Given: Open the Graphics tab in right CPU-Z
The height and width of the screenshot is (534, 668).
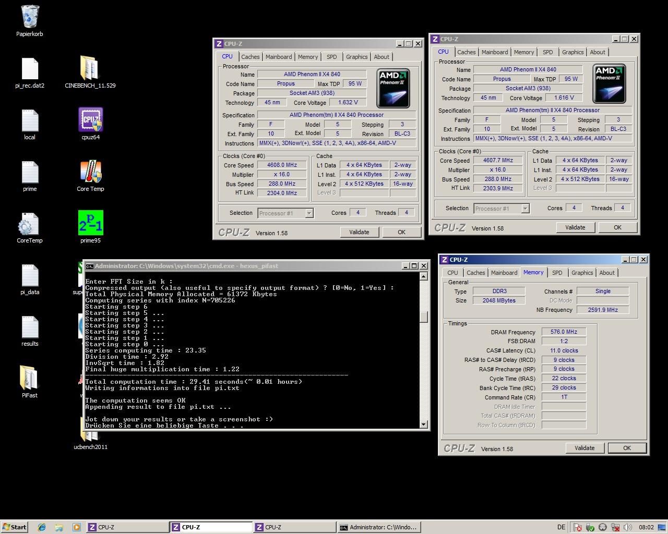Looking at the screenshot, I should tap(572, 52).
